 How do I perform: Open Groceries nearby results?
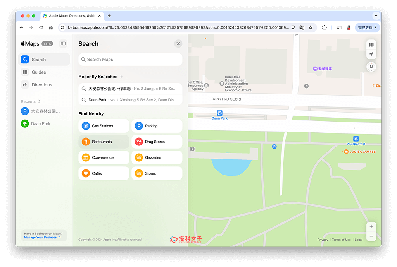point(157,158)
